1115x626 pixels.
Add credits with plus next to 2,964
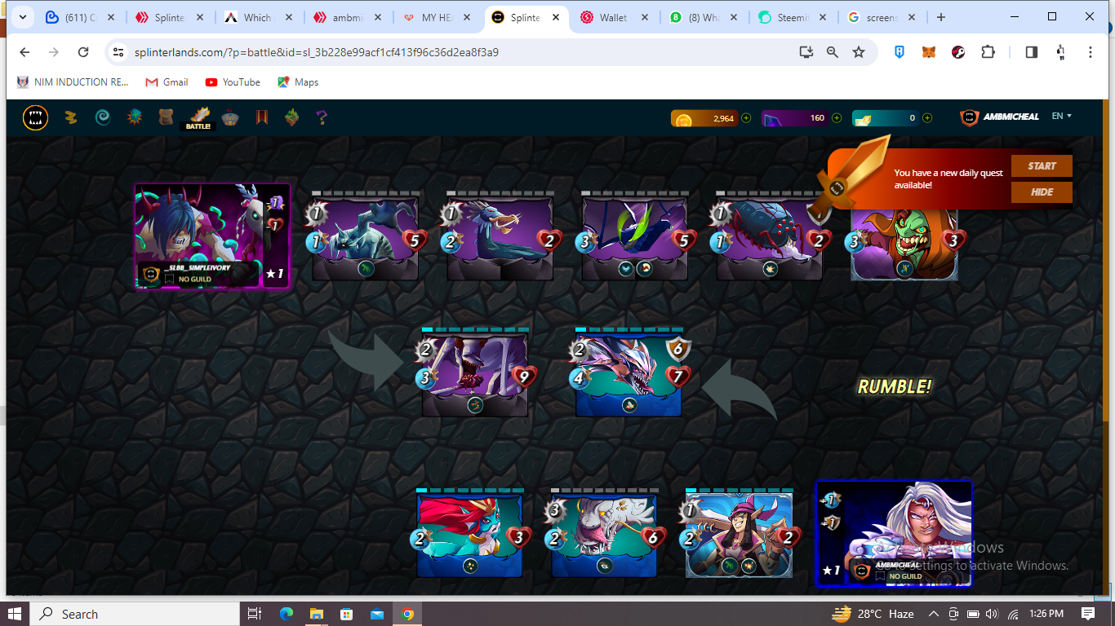tap(746, 118)
